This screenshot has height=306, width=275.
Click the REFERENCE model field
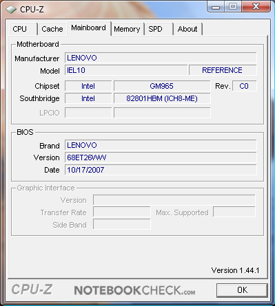tap(223, 70)
